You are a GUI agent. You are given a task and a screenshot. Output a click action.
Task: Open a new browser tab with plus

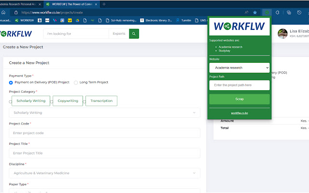click(x=104, y=4)
